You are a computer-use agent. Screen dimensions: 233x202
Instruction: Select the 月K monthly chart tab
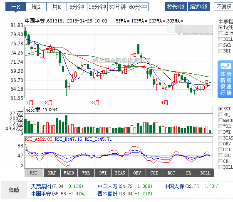(x=57, y=7)
